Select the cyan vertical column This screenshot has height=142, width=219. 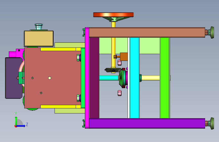pos(135,78)
